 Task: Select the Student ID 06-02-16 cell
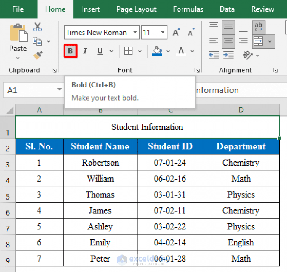click(x=170, y=179)
